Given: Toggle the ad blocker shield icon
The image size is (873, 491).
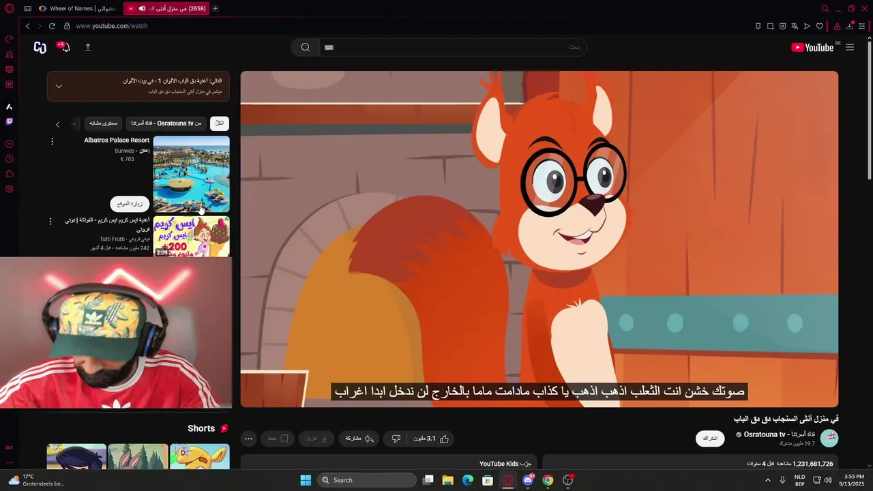Looking at the screenshot, I should tap(782, 26).
